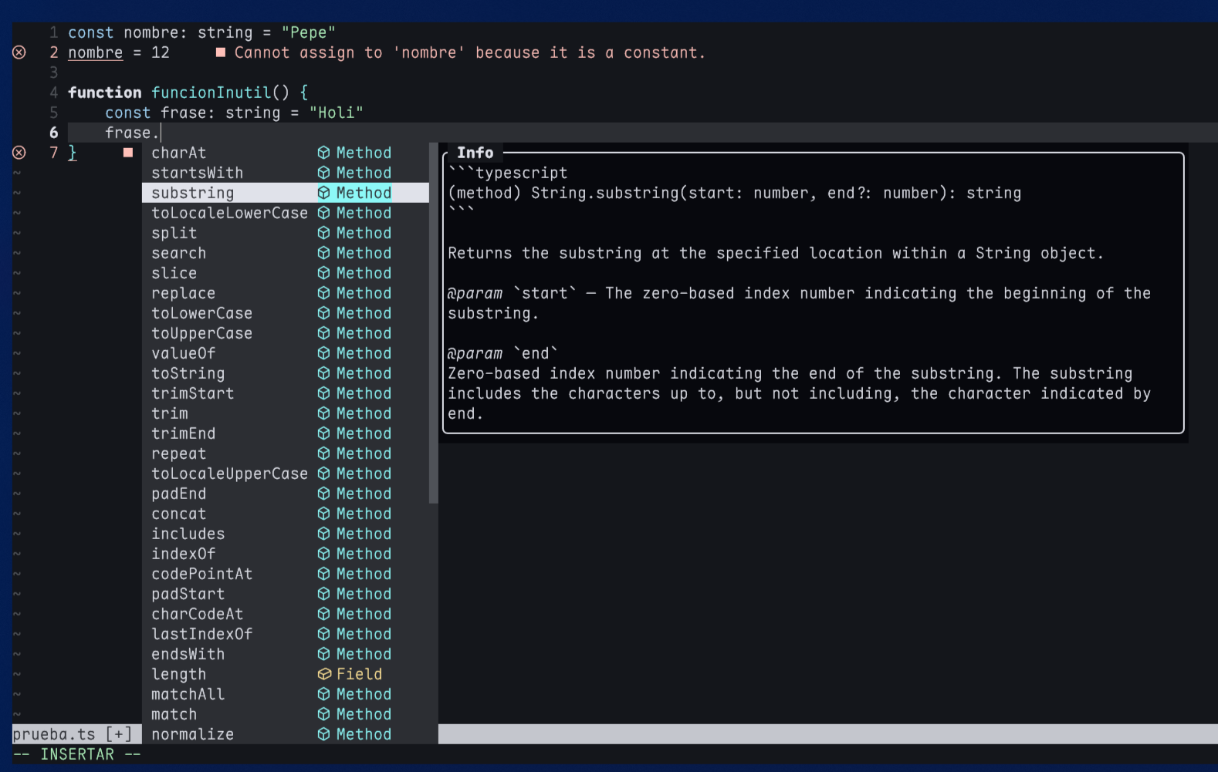
Task: Place cursor on funcionInutil function name
Action: (x=211, y=93)
